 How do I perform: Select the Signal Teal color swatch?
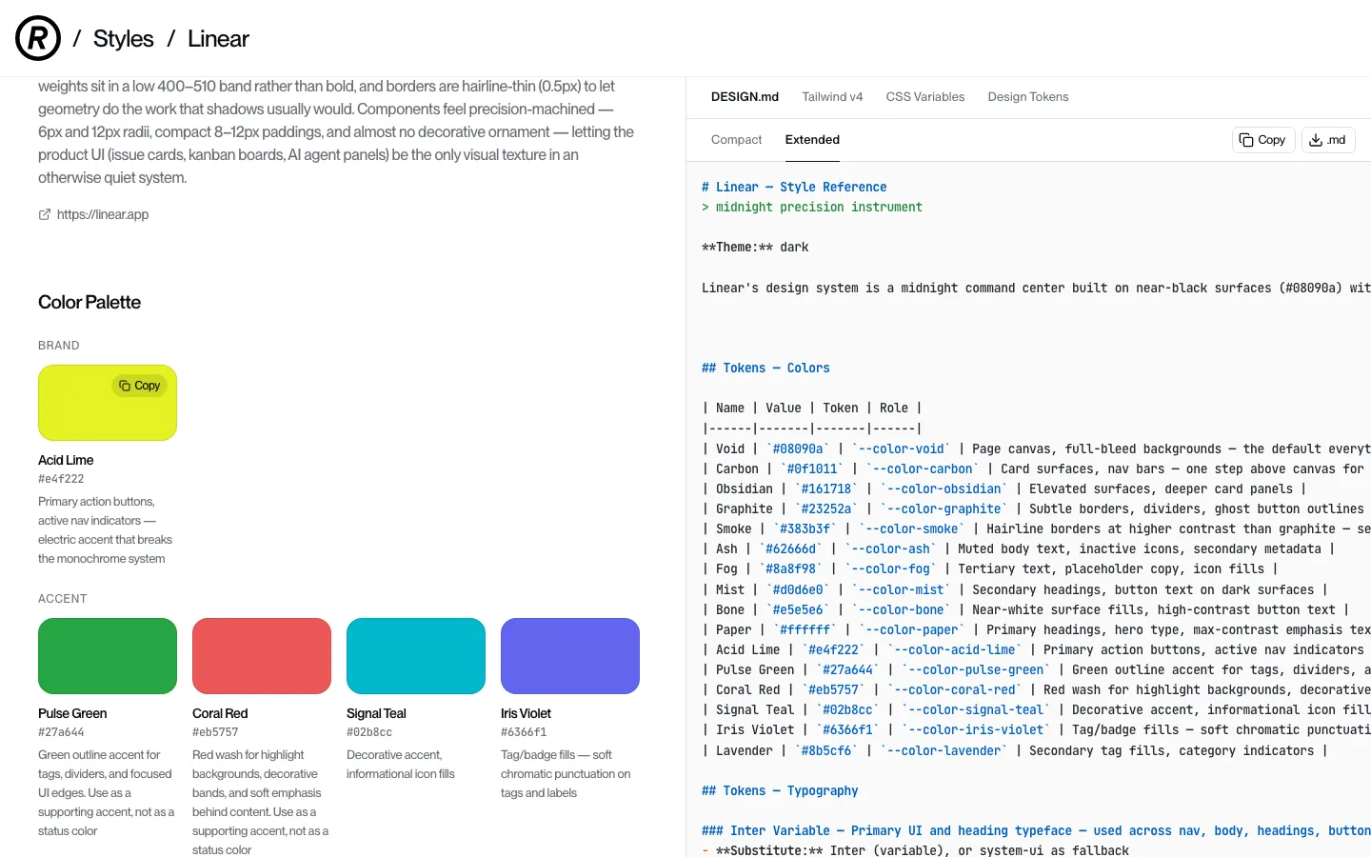click(x=416, y=656)
